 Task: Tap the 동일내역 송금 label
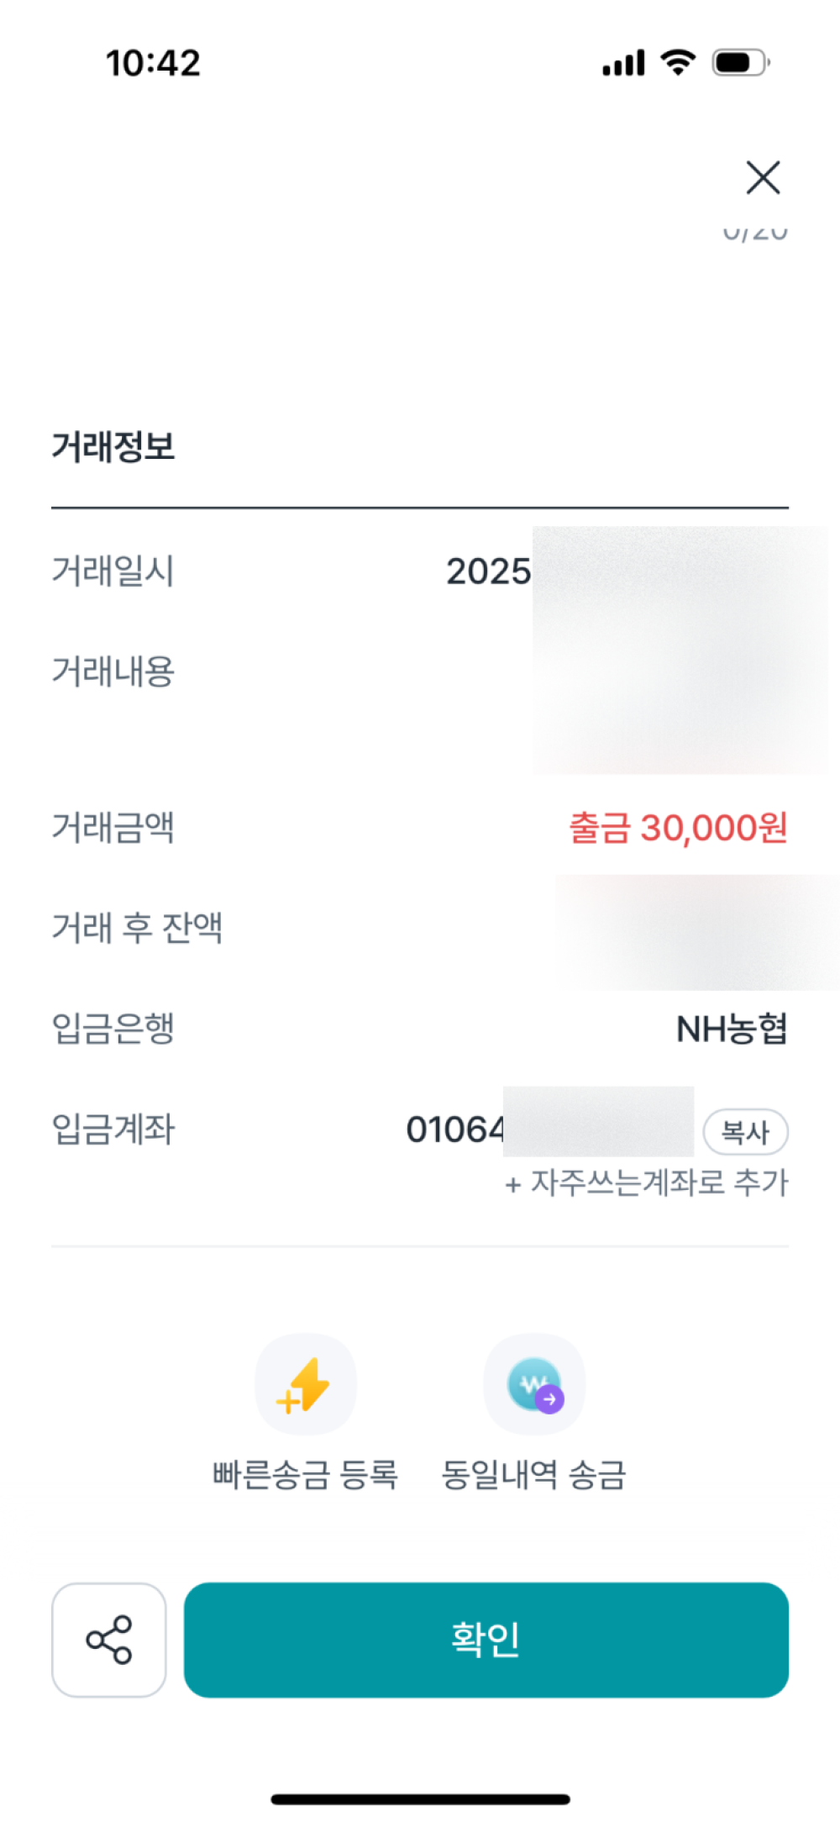tap(534, 1475)
